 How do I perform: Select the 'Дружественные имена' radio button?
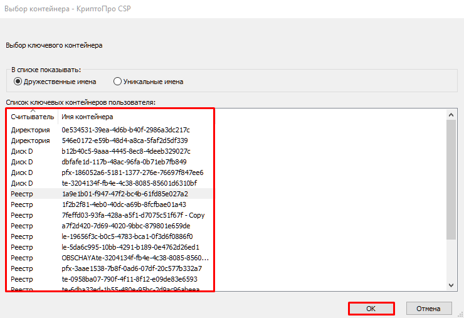tap(18, 82)
